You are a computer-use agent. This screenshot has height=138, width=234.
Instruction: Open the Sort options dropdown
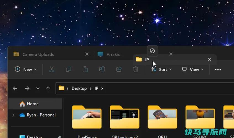pos(161,70)
